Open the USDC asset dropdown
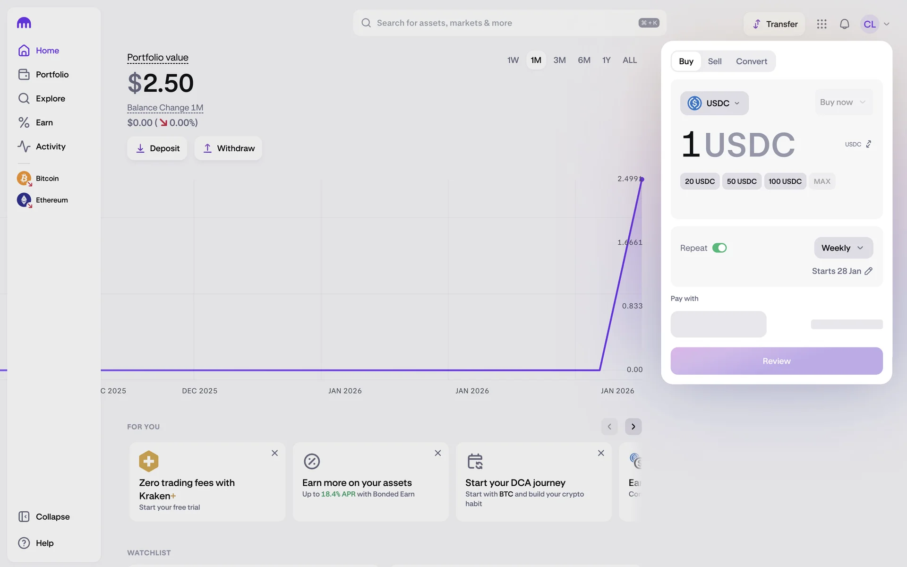The image size is (907, 567). [x=714, y=103]
